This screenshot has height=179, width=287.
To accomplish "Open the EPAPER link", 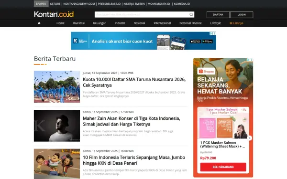I will coord(41,4).
